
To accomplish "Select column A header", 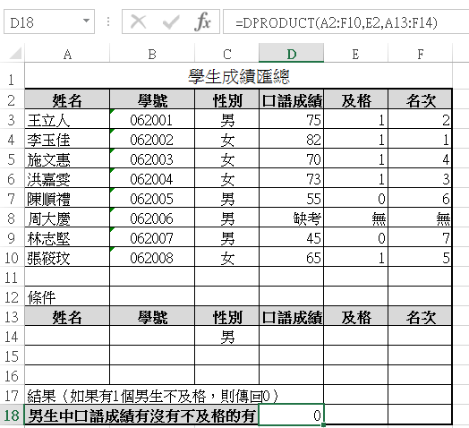I will [x=67, y=54].
